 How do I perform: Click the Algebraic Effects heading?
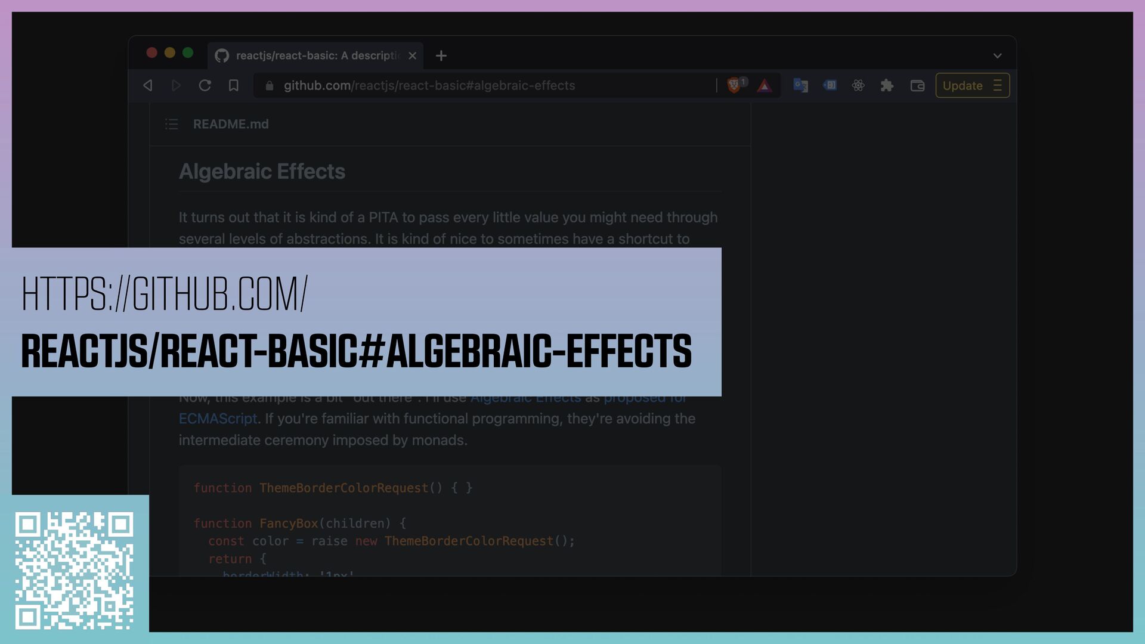(x=262, y=172)
